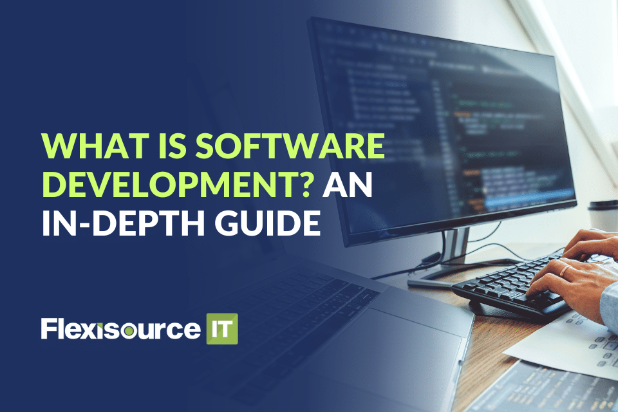The image size is (618, 412).
Task: Click the white "IN-DEPTH GUIDE" line
Action: point(181,223)
